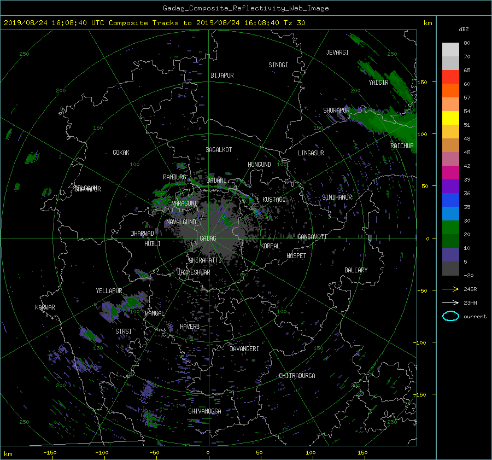492x460 pixels.
Task: Click the SIRSI city label
Action: (124, 331)
